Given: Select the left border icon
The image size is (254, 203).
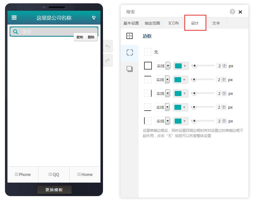Looking at the screenshot, I should coord(148,121).
